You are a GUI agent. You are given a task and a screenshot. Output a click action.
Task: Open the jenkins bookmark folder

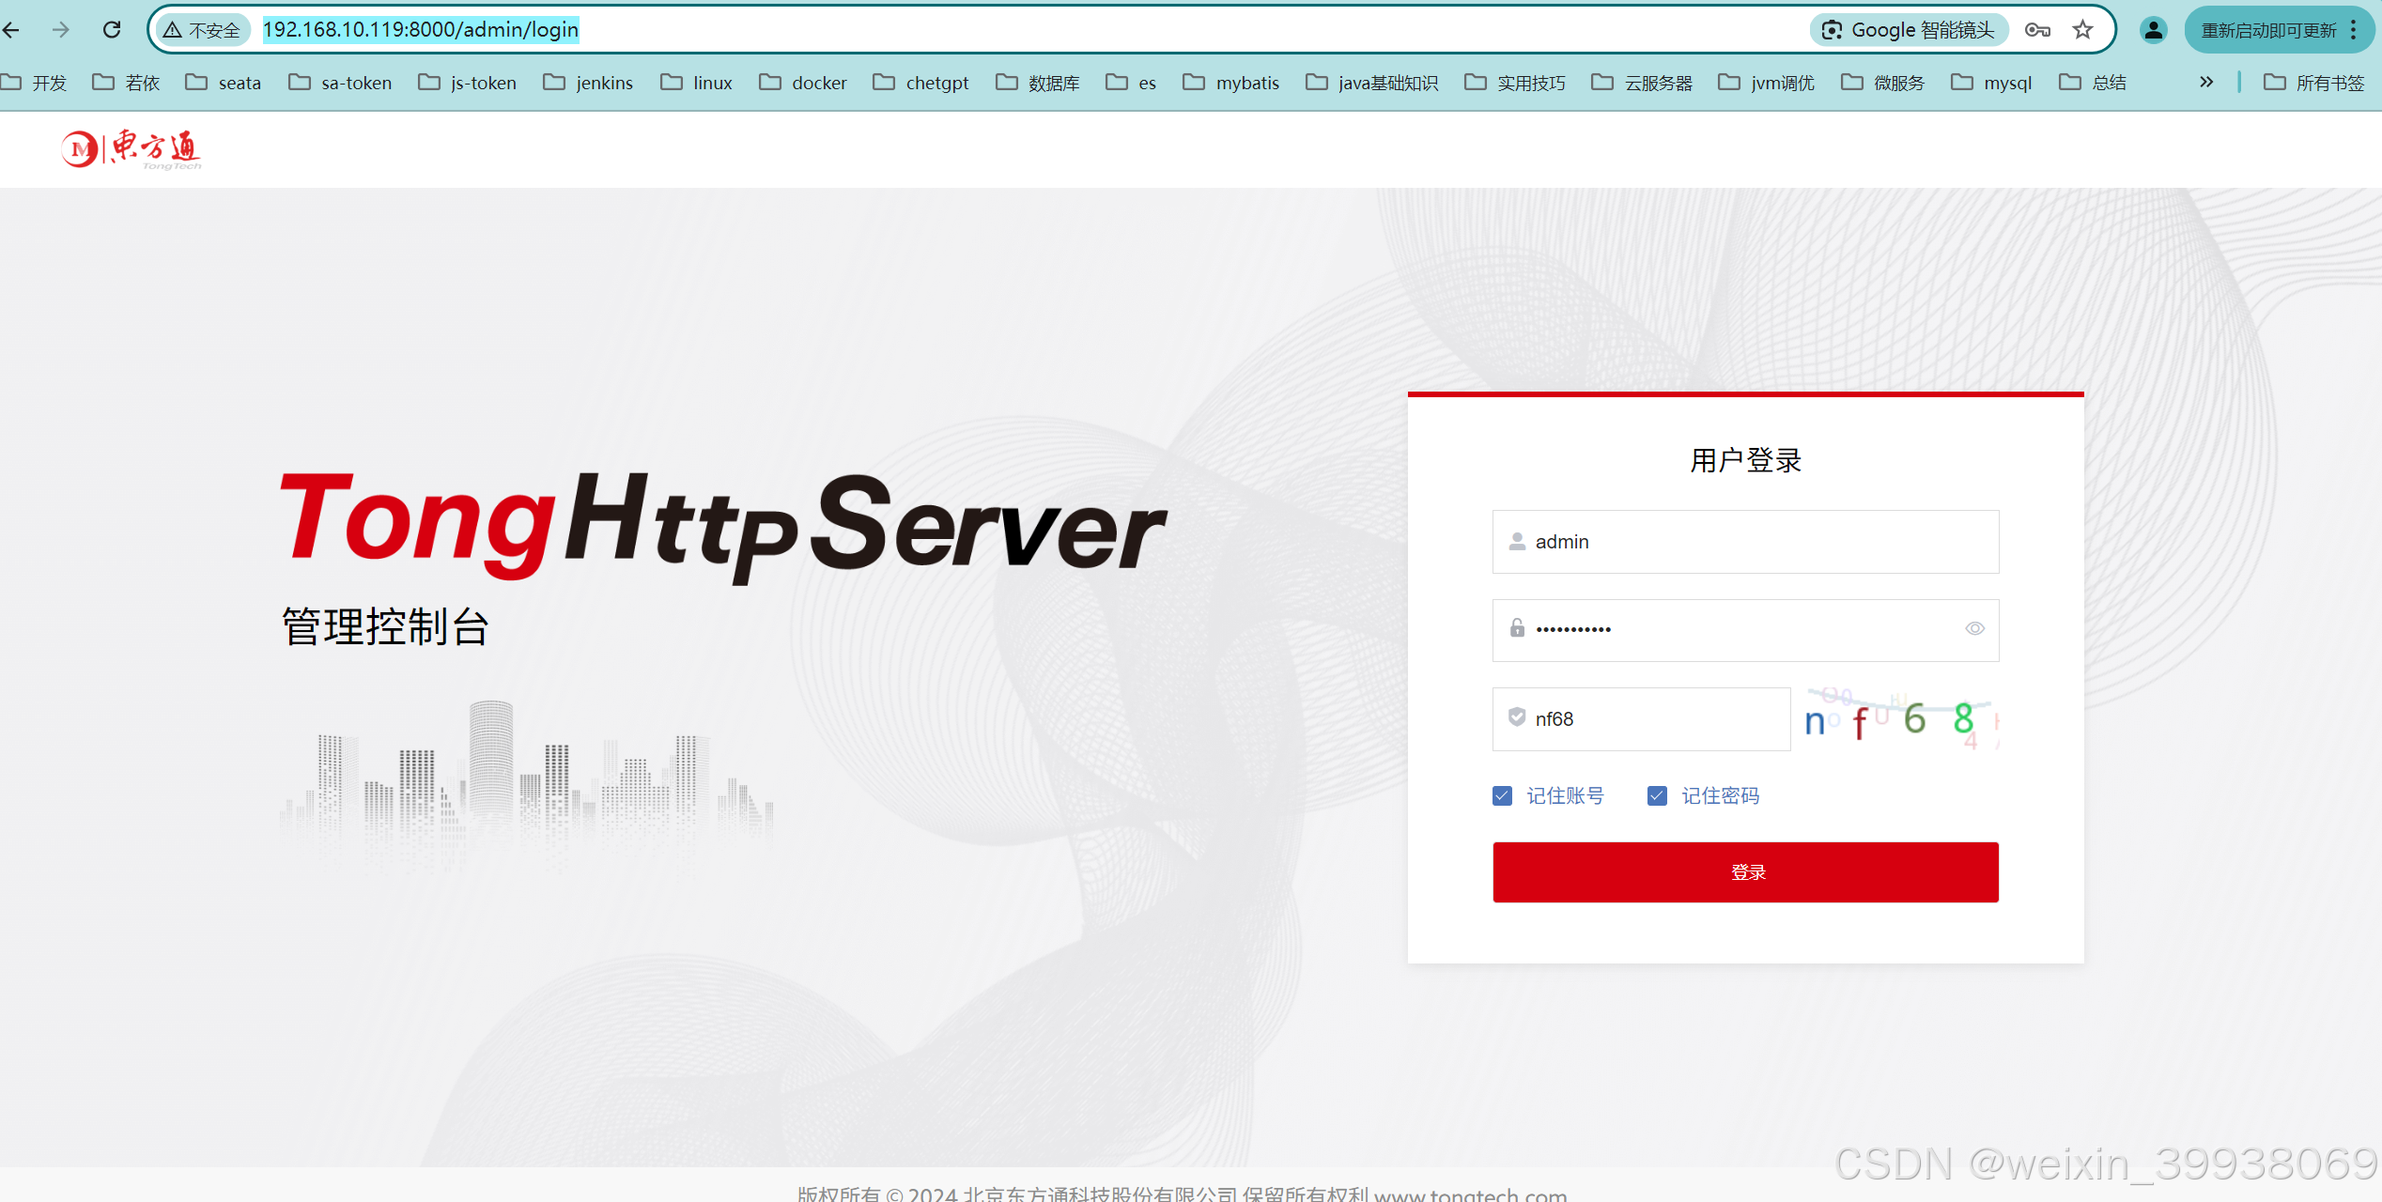[x=588, y=83]
